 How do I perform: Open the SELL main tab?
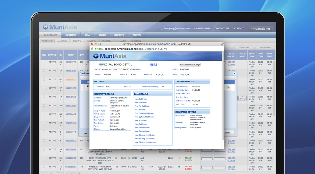click(87, 35)
